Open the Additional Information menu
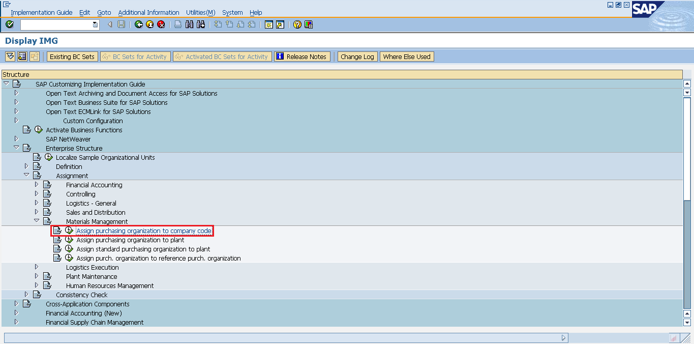The height and width of the screenshot is (344, 694). [x=148, y=12]
